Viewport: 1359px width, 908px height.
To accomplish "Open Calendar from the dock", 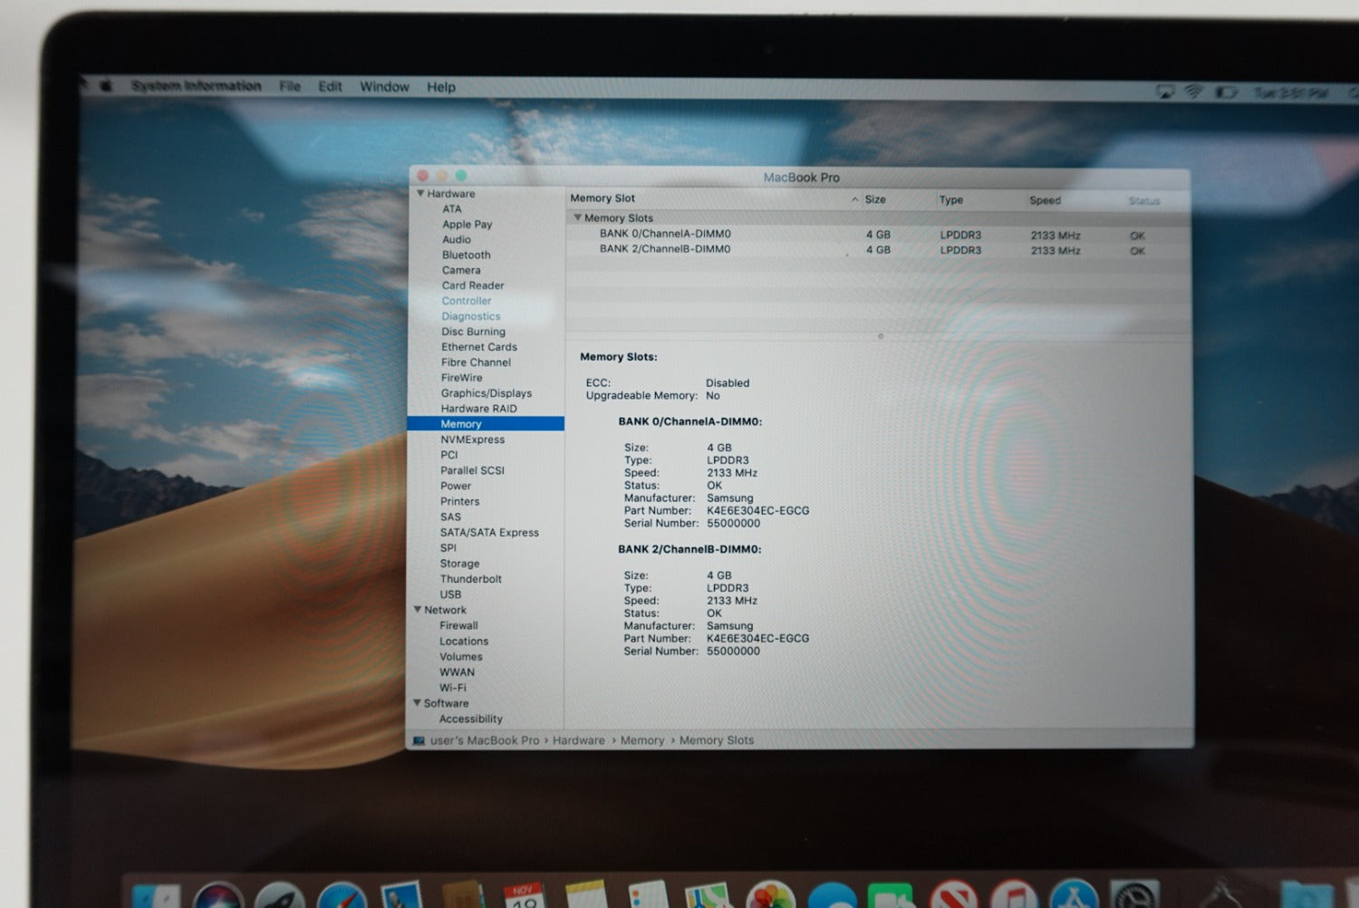I will point(524,897).
